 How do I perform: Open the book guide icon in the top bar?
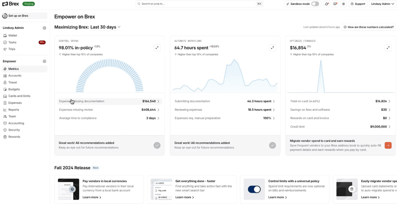335,4
